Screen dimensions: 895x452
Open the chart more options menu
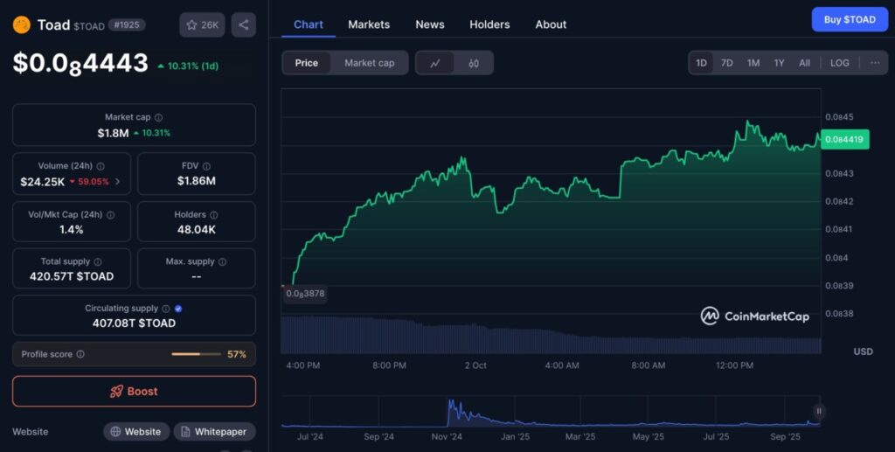click(x=875, y=63)
